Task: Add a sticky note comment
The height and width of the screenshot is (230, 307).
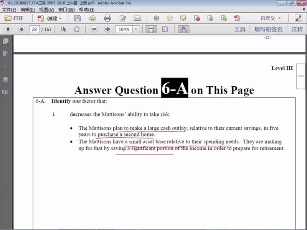Action: 170,18
